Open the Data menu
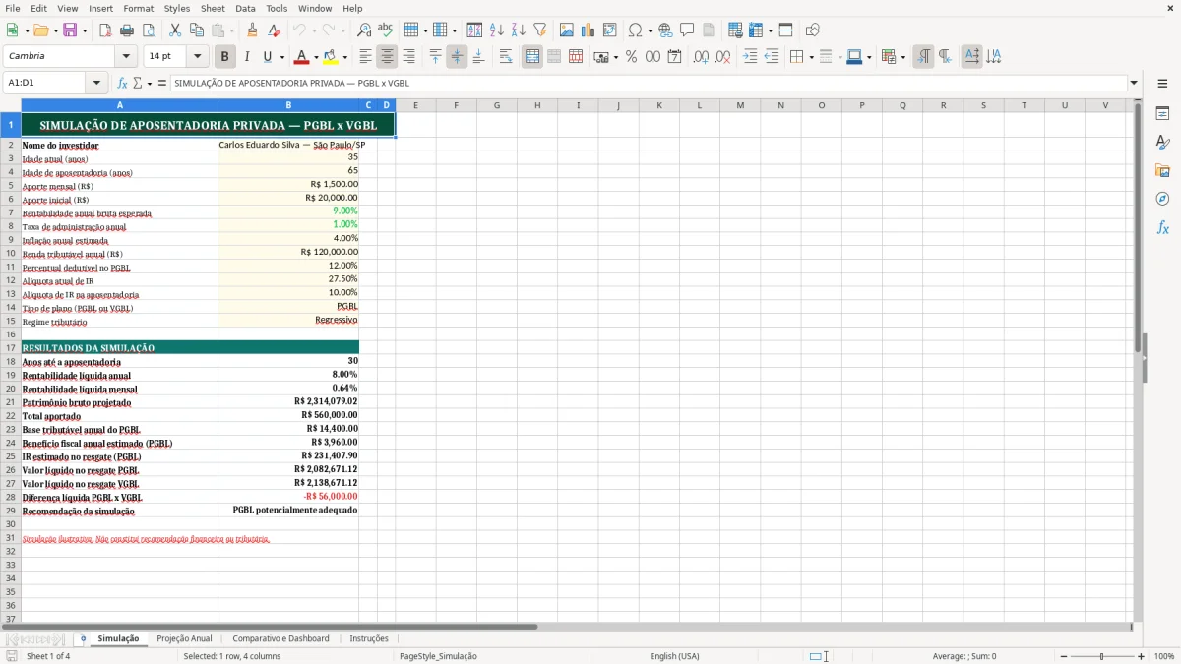 tap(245, 8)
